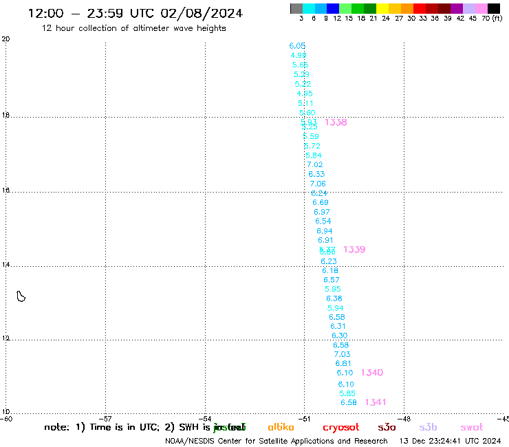The image size is (509, 447).
Task: Click the subtitle '12 hour collection of altimeter wave heights'
Action: (x=133, y=28)
